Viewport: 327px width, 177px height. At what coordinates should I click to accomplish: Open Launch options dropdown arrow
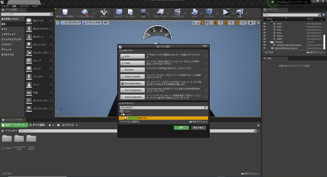coord(247,13)
